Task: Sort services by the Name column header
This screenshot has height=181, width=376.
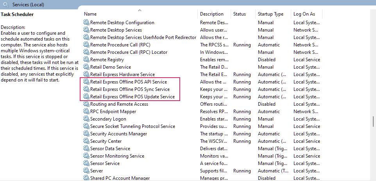Action: click(90, 14)
